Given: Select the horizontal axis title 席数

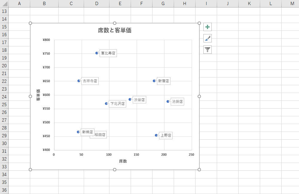Looking at the screenshot, I should pyautogui.click(x=123, y=161).
